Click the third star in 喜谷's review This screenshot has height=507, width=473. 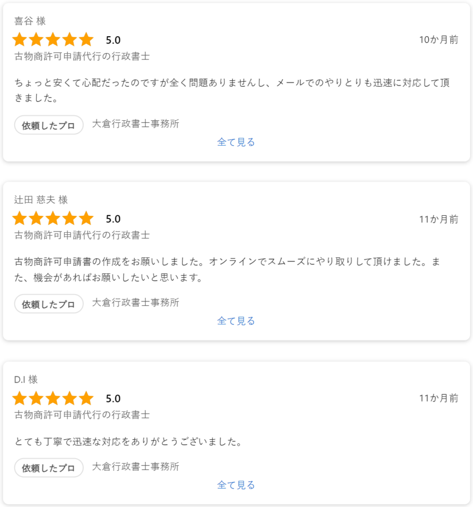pyautogui.click(x=53, y=40)
